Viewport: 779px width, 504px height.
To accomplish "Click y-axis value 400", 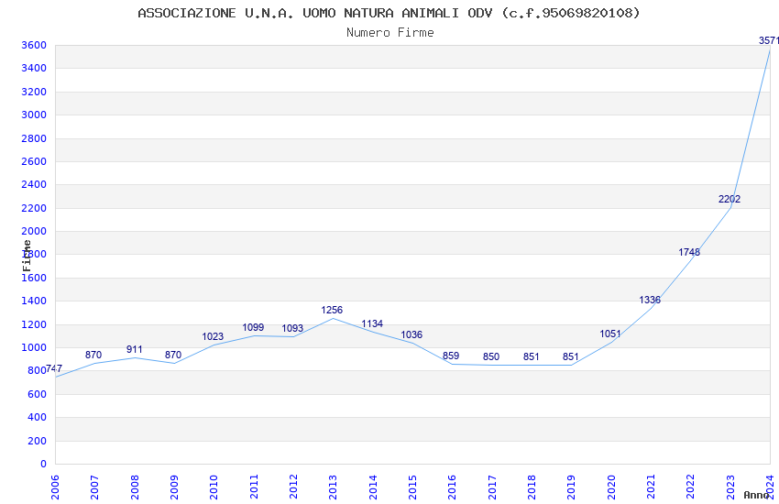I will click(37, 417).
